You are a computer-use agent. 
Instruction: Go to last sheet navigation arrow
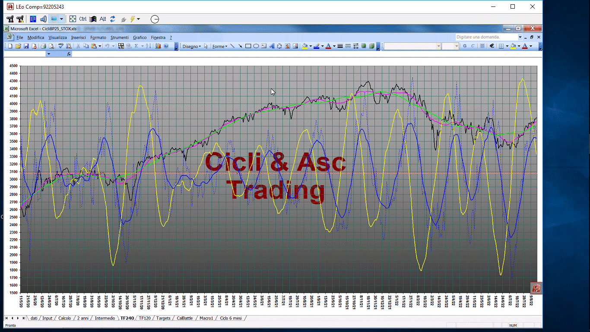pos(23,318)
